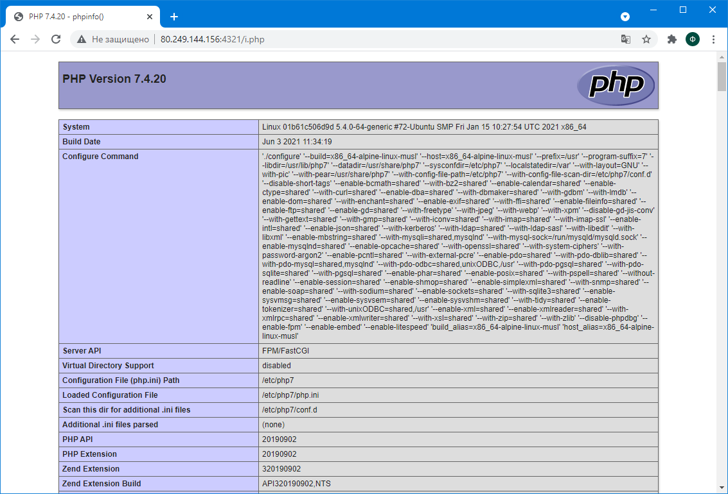Click the 'Jun 3 2021 11:34:19' value
The width and height of the screenshot is (728, 494).
(297, 142)
